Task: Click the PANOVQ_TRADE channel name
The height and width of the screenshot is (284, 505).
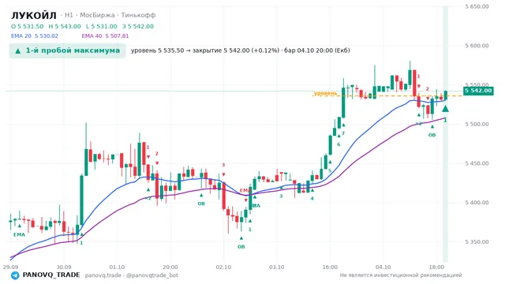Action: [x=51, y=275]
